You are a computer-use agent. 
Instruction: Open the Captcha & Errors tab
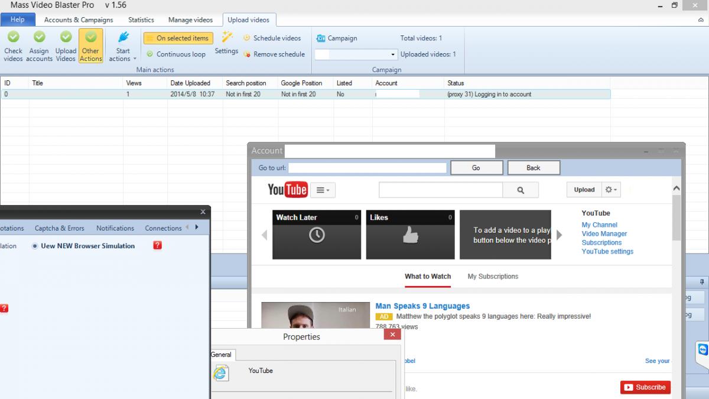click(60, 228)
